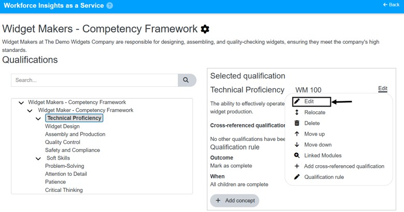Open Linked Modules magnifier icon

(297, 155)
